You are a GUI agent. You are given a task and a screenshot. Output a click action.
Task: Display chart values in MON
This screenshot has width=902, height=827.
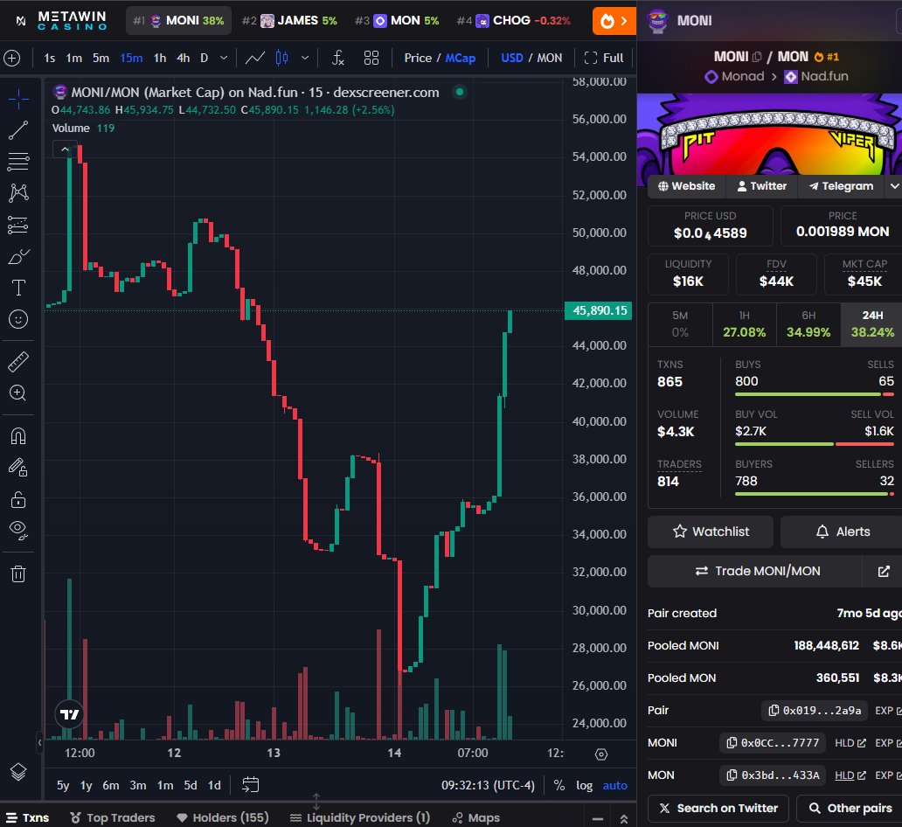point(550,58)
